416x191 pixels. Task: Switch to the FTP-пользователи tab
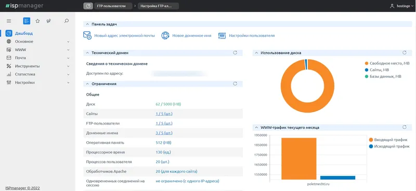pos(113,6)
